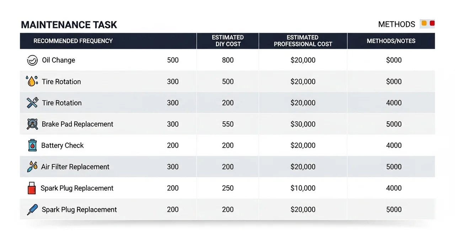Click the red Methods legend swatch
This screenshot has height=248, width=455.
click(432, 23)
